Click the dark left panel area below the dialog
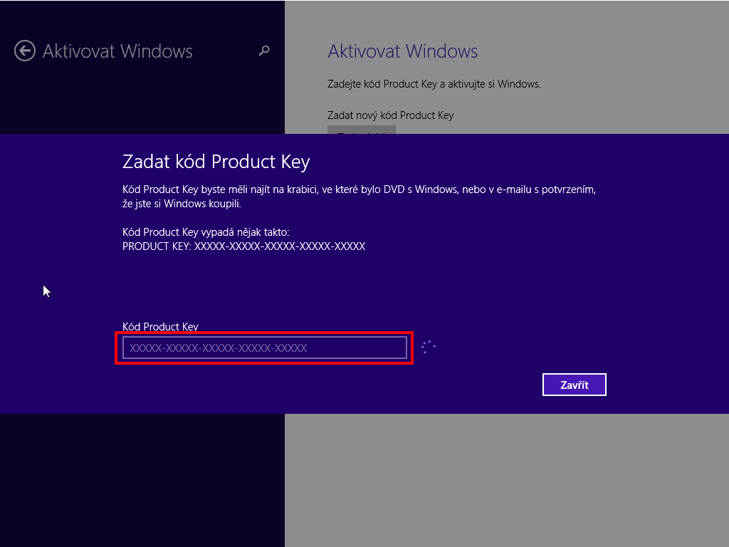Image resolution: width=729 pixels, height=547 pixels. pos(142,480)
